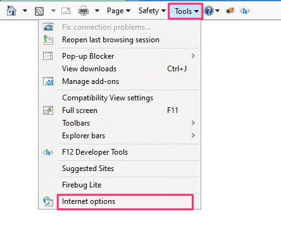The width and height of the screenshot is (281, 231).
Task: Open the Home button dropdown arrow
Action: 25,11
